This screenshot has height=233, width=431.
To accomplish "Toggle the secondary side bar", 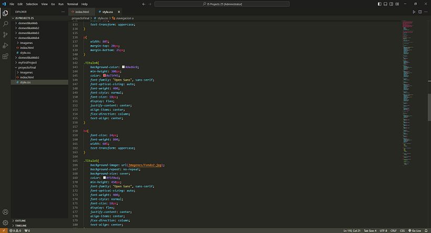I will [x=391, y=4].
